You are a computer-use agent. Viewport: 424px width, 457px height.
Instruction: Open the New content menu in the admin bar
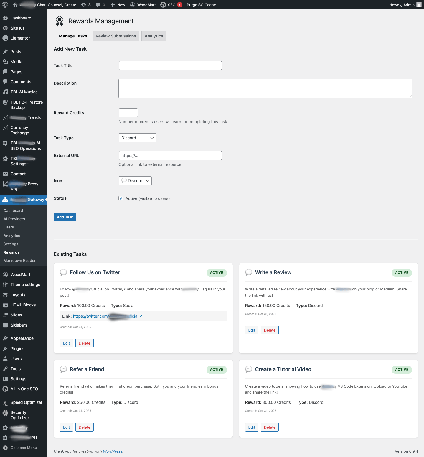click(118, 5)
